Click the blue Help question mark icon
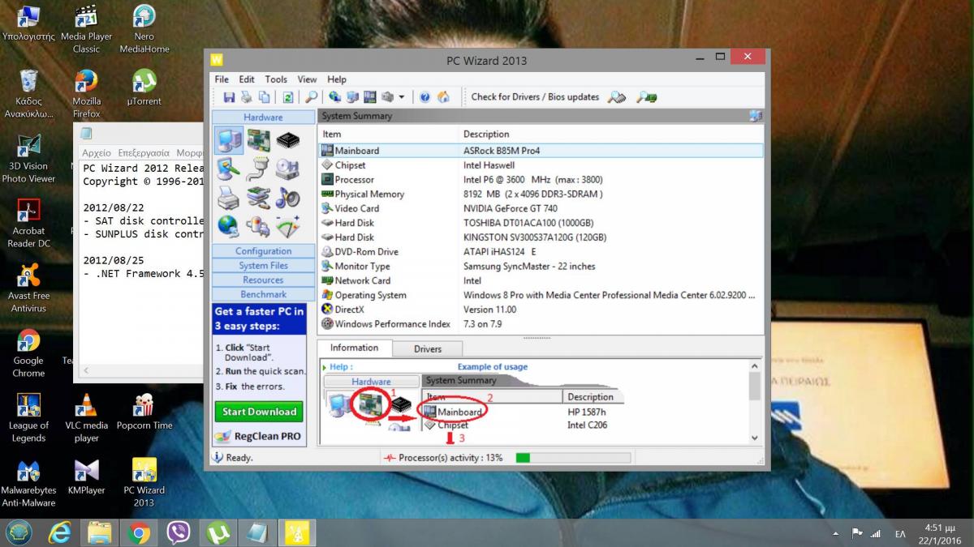The width and height of the screenshot is (974, 547). (425, 97)
